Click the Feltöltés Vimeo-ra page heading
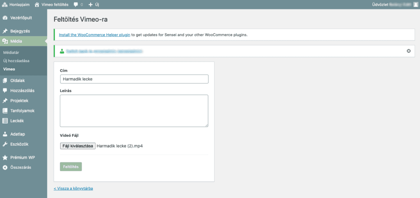This screenshot has height=198, width=420. pyautogui.click(x=81, y=20)
